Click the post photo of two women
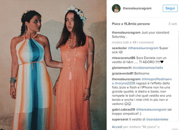The image size is (179, 130). click(53, 65)
